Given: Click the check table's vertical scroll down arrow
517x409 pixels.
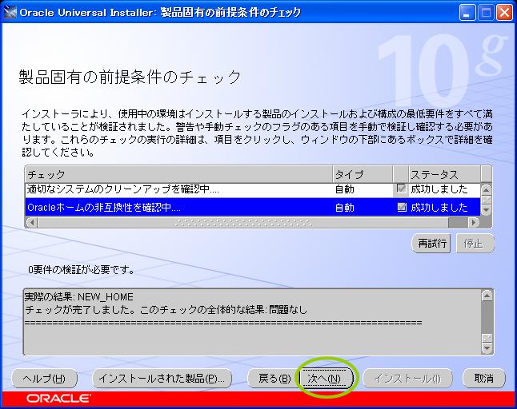Looking at the screenshot, I should click(x=487, y=210).
